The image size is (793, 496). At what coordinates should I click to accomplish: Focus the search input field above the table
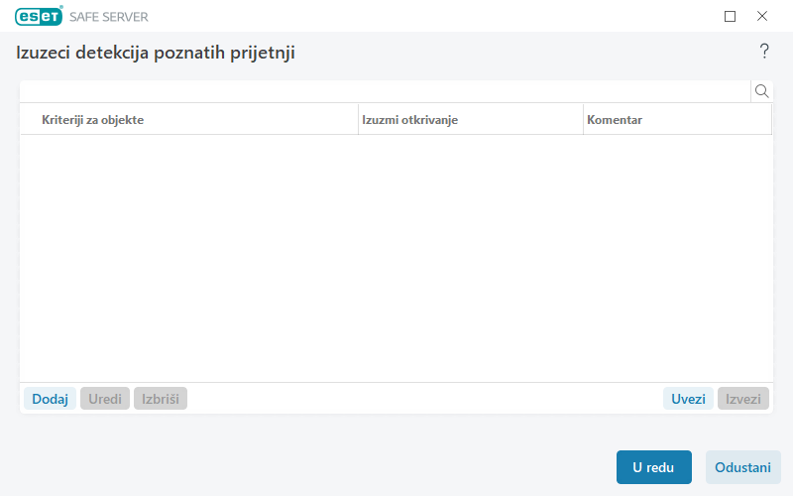[x=385, y=91]
